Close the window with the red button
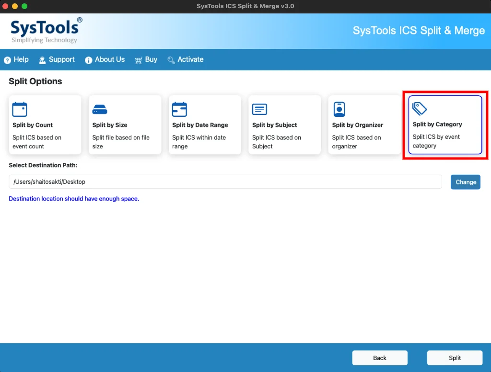 5,6
